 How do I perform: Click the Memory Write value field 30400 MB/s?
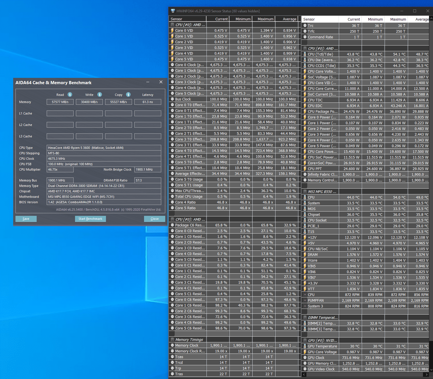pos(89,102)
